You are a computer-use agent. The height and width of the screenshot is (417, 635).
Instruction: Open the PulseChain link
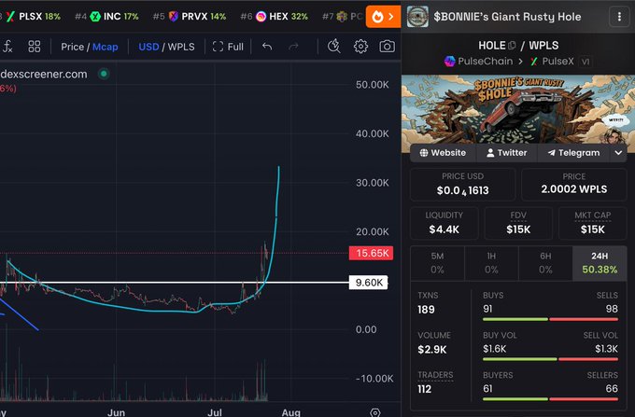point(478,62)
